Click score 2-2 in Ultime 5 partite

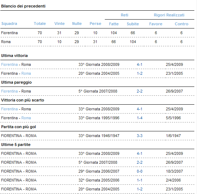tap(140, 162)
